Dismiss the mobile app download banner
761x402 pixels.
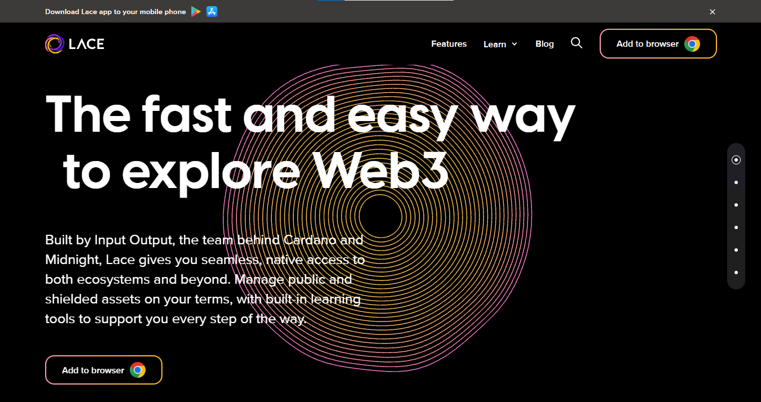(x=712, y=12)
